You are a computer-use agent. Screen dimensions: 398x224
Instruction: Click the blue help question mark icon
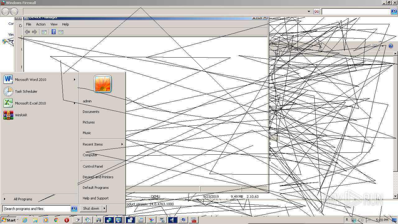[x=391, y=46]
